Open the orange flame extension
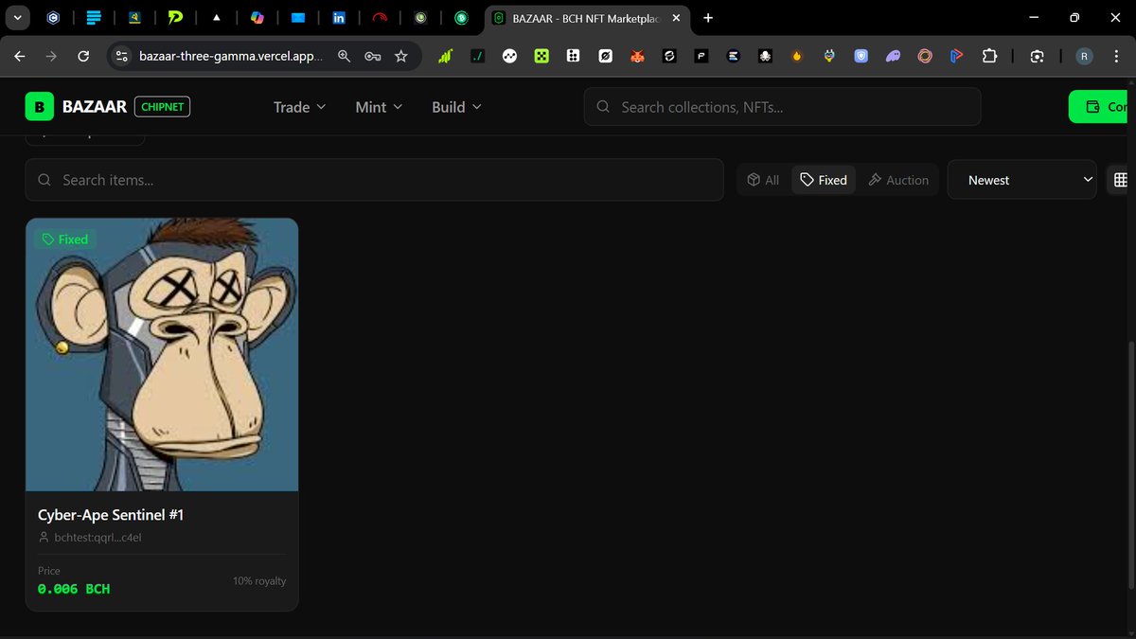Viewport: 1136px width, 639px height. point(797,57)
